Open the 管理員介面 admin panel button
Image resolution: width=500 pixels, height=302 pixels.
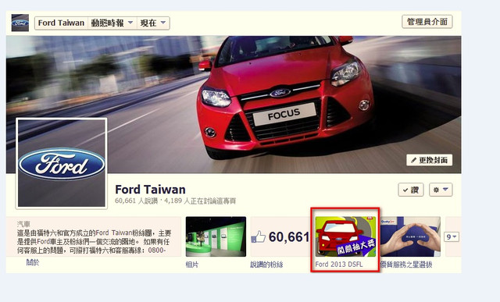point(427,22)
